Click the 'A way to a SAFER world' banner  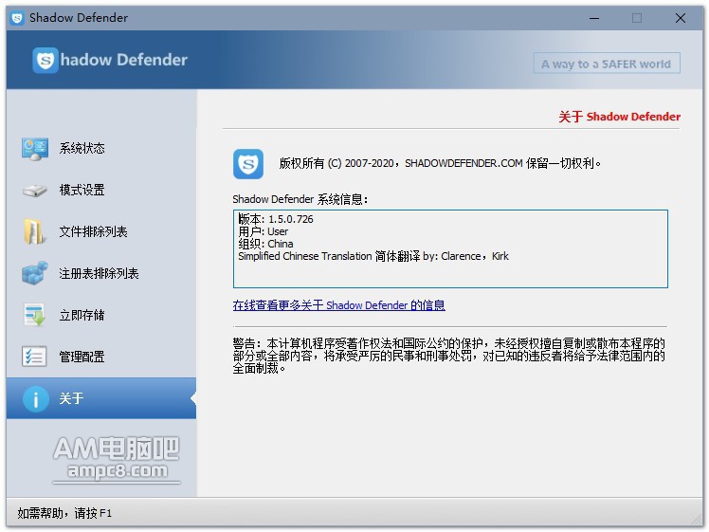607,64
